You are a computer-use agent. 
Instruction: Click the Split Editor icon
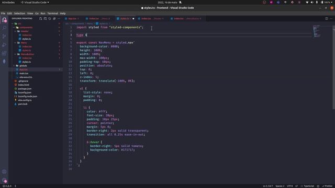point(327,19)
